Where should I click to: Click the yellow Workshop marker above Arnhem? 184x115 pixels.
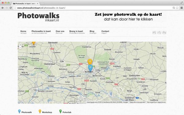click(x=90, y=62)
